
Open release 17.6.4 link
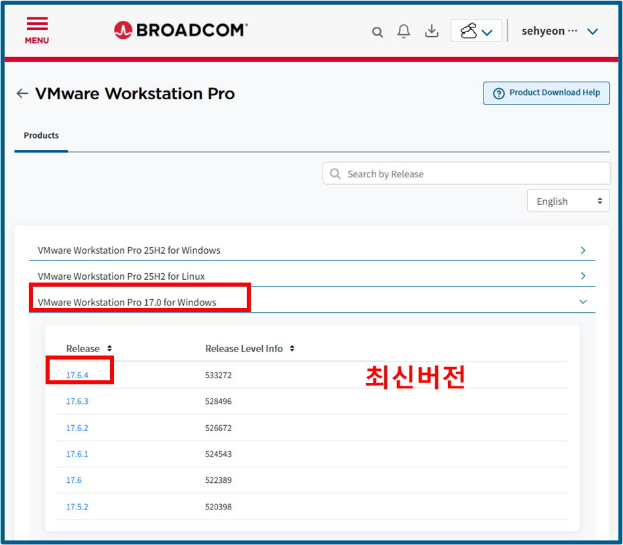tap(77, 375)
